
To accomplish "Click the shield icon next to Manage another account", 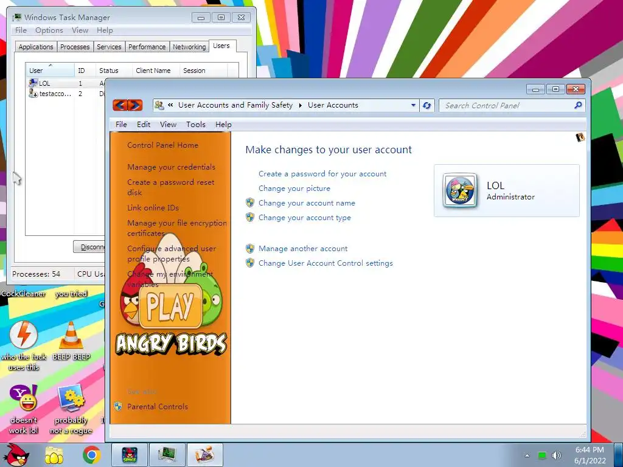I will pyautogui.click(x=250, y=249).
